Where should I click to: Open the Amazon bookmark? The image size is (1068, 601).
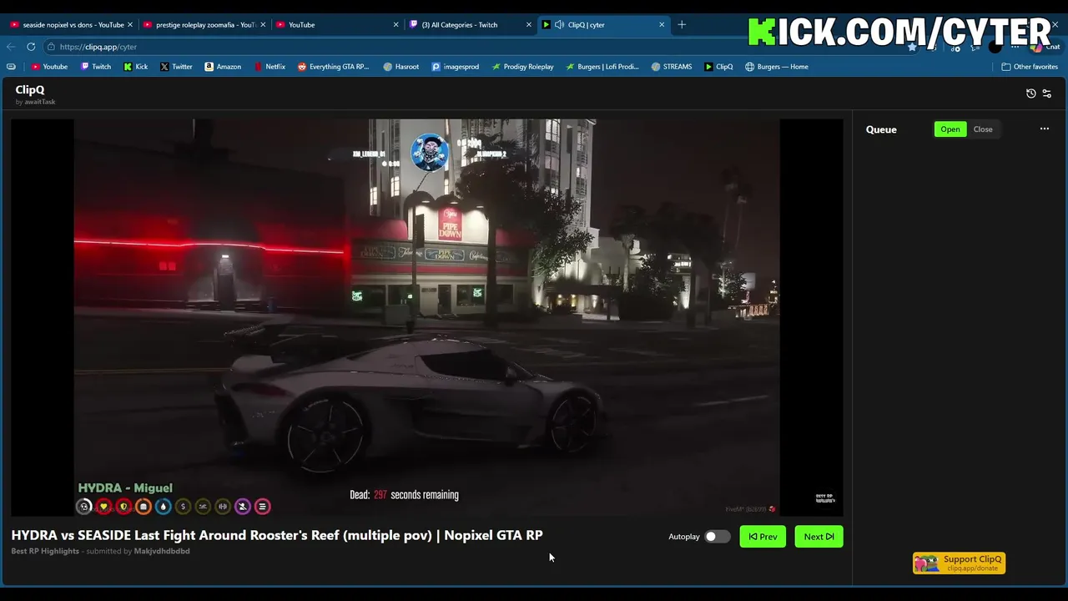pyautogui.click(x=223, y=67)
